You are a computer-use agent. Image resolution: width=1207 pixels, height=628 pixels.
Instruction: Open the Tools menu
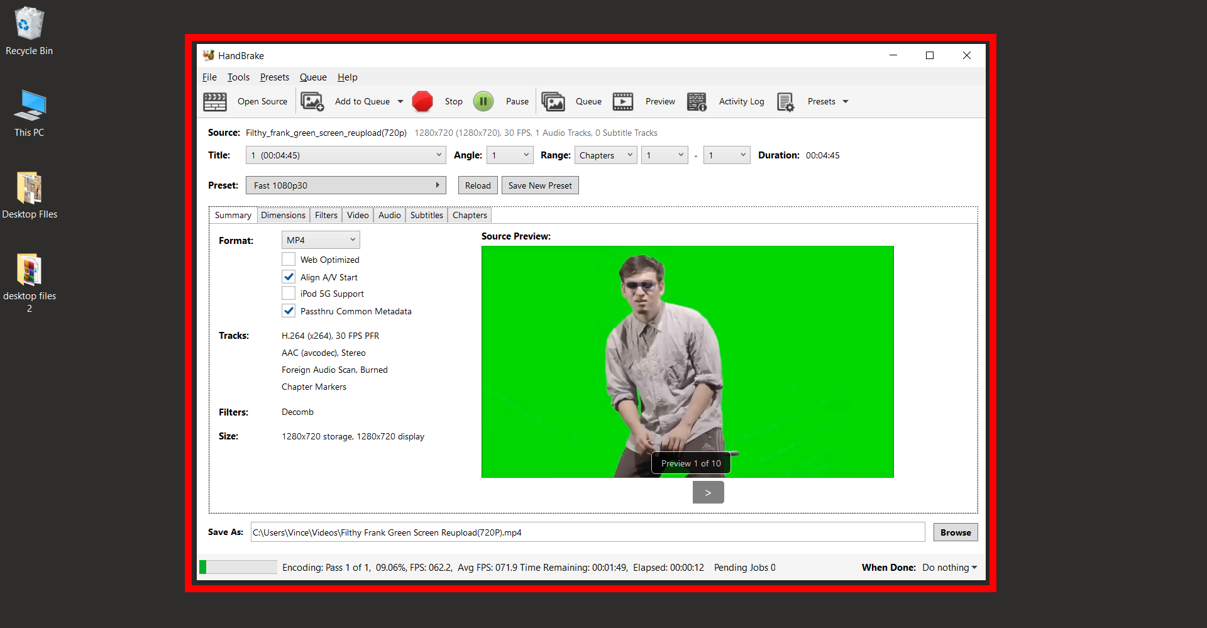pos(238,77)
